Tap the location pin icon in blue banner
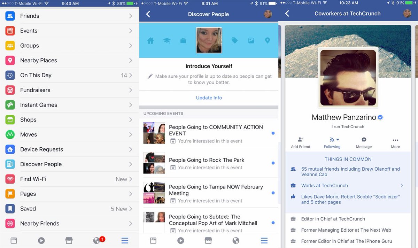418x248 pixels. coord(268,41)
